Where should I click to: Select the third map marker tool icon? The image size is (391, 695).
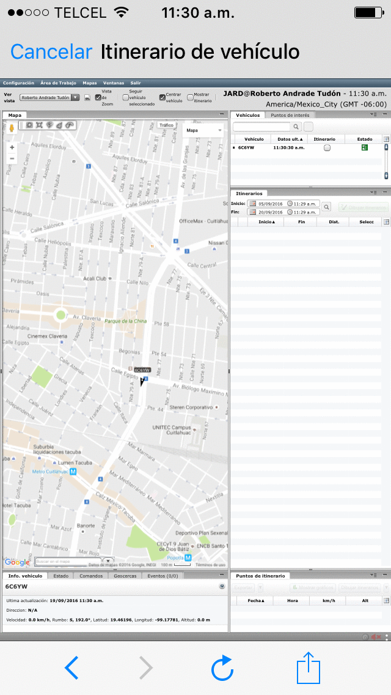[49, 125]
